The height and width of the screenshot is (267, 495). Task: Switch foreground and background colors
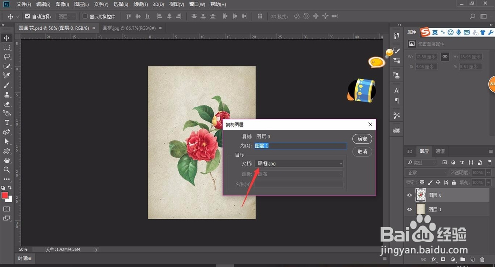pos(10,188)
